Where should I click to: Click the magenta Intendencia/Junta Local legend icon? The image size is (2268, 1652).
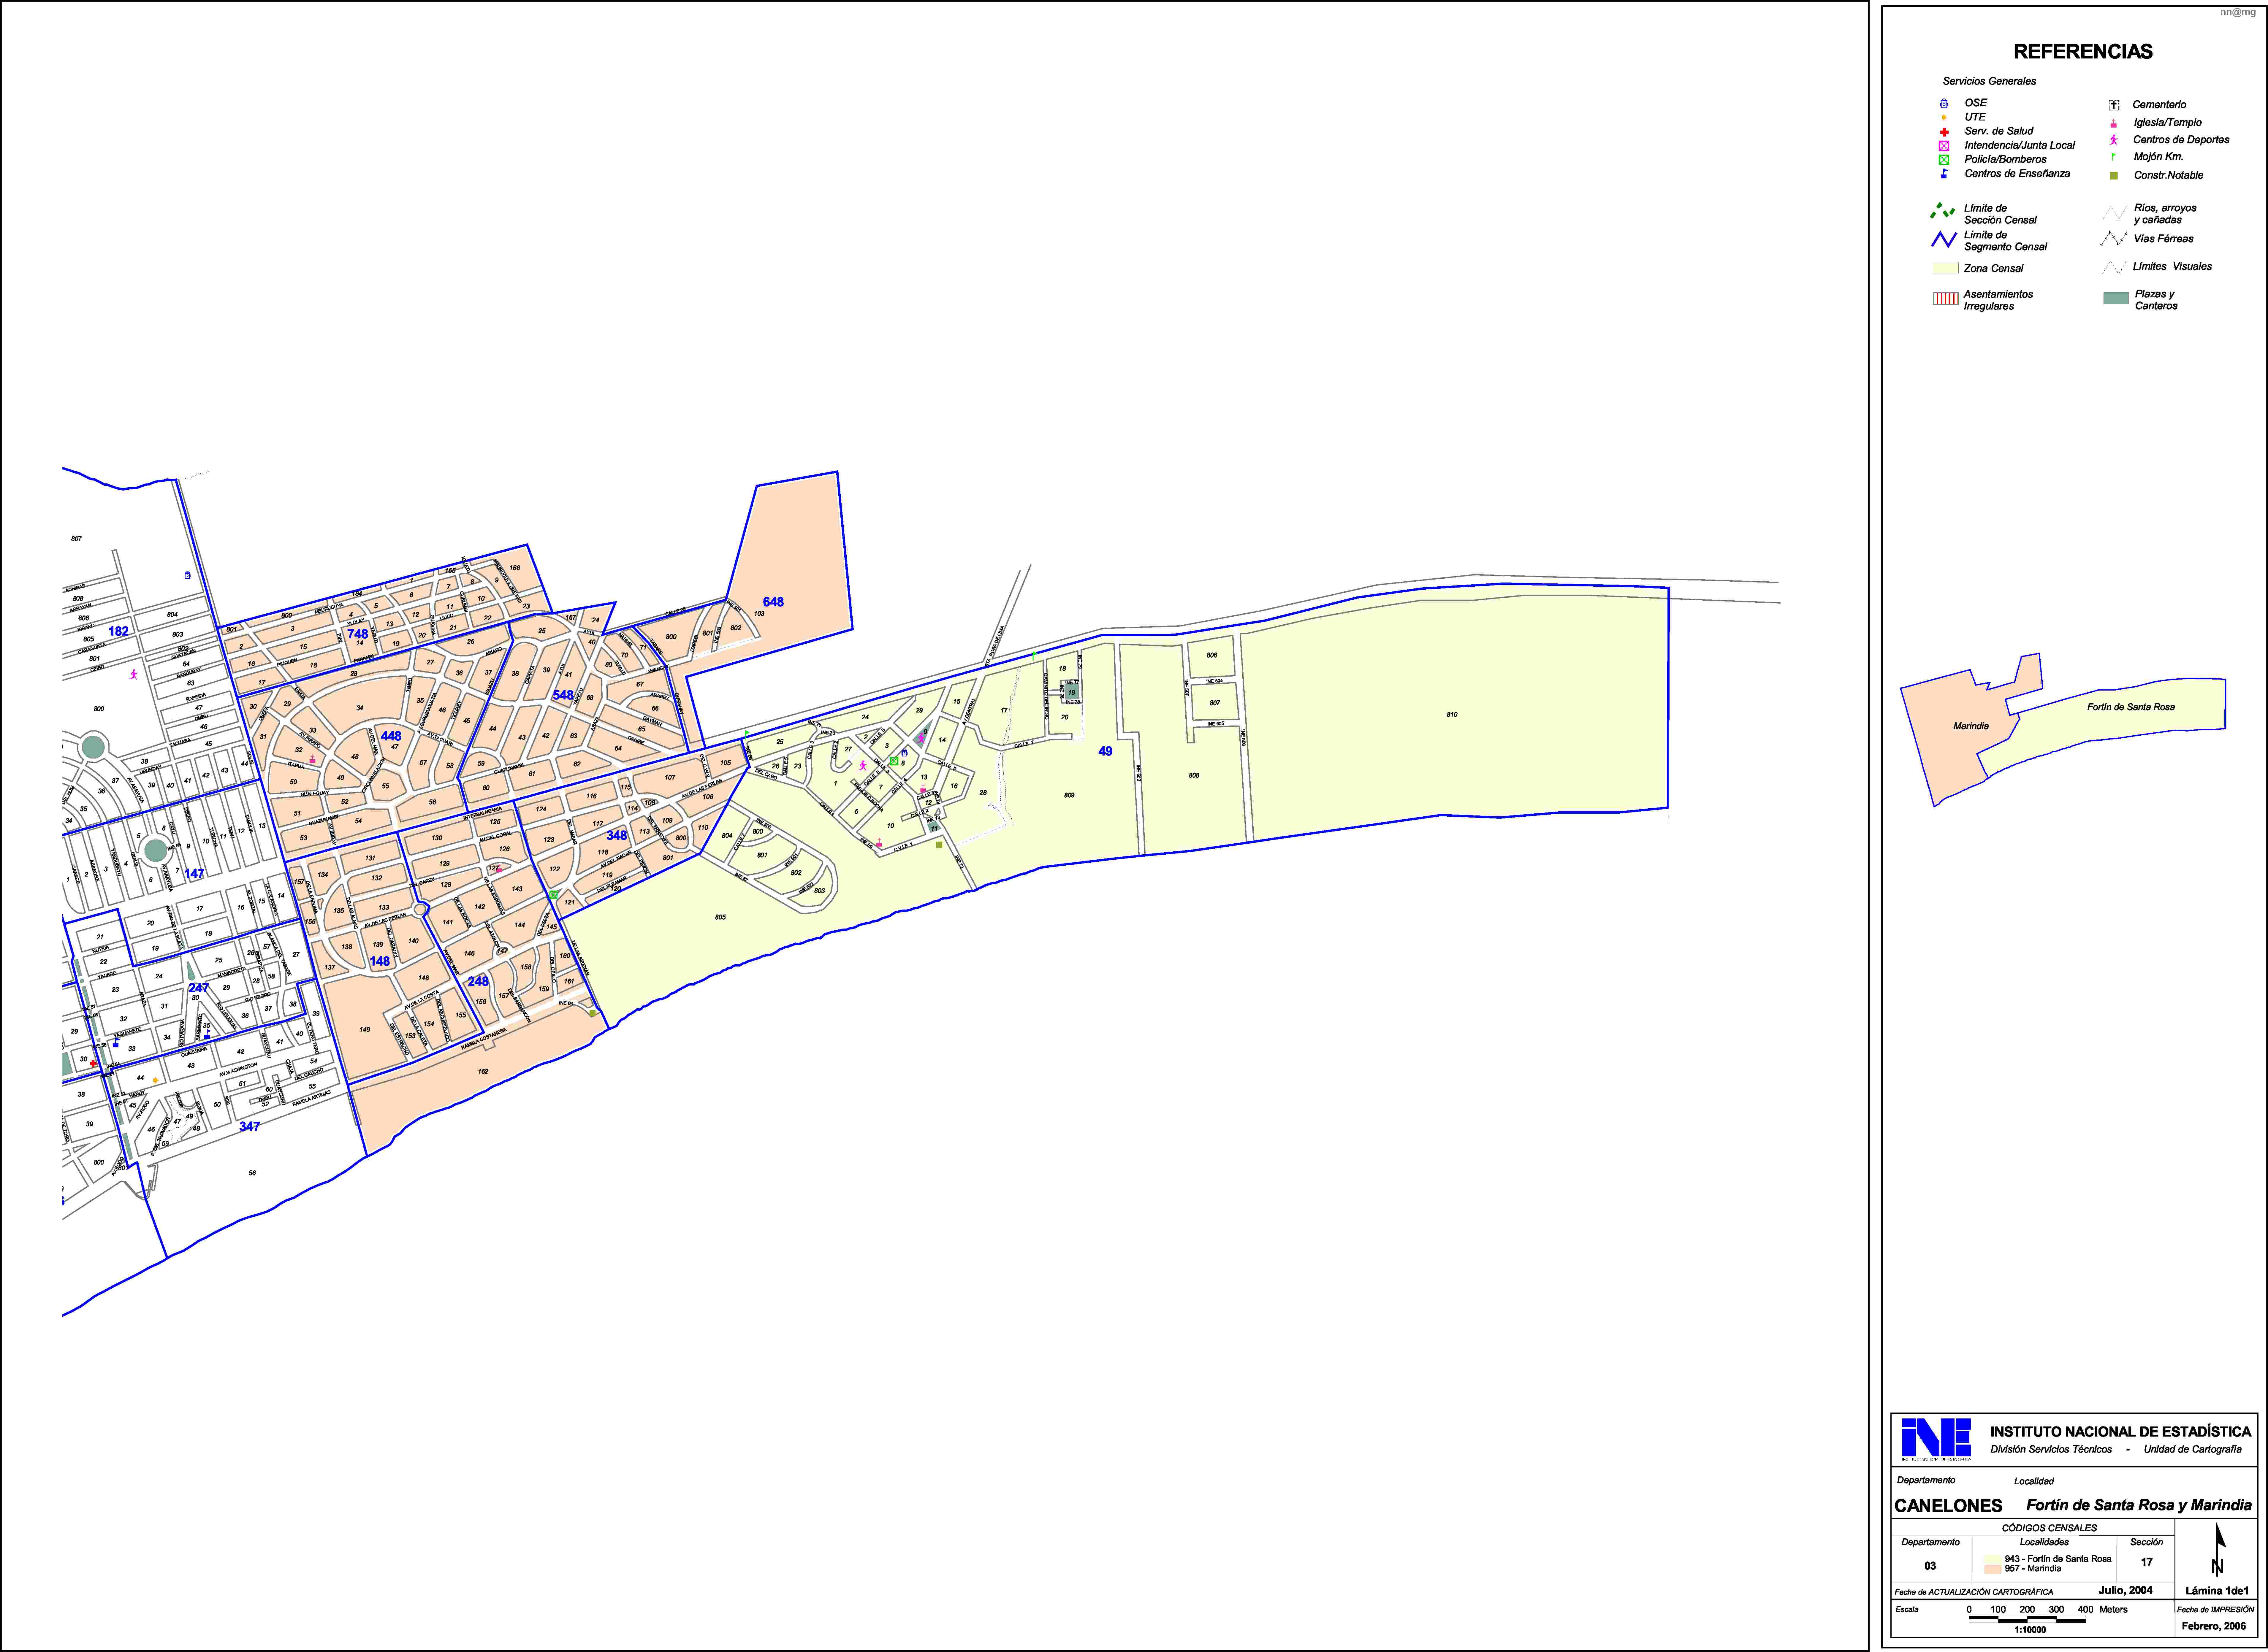[1944, 146]
